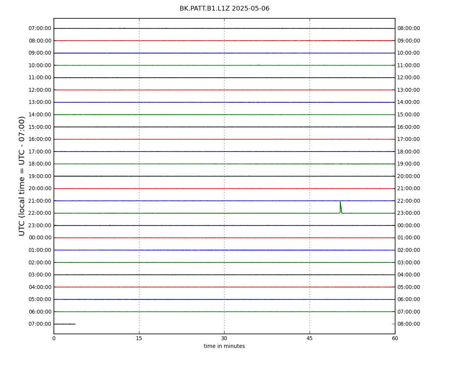Viewport: 449px width, 371px height.
Task: Select left-axis label 09:00:00
Action: point(40,53)
